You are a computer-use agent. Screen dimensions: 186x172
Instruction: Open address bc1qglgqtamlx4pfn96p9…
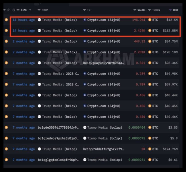(58, 160)
